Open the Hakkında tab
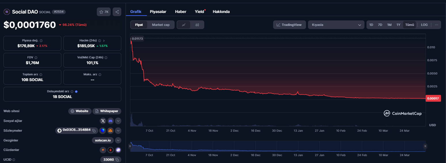The height and width of the screenshot is (163, 446). tap(221, 11)
